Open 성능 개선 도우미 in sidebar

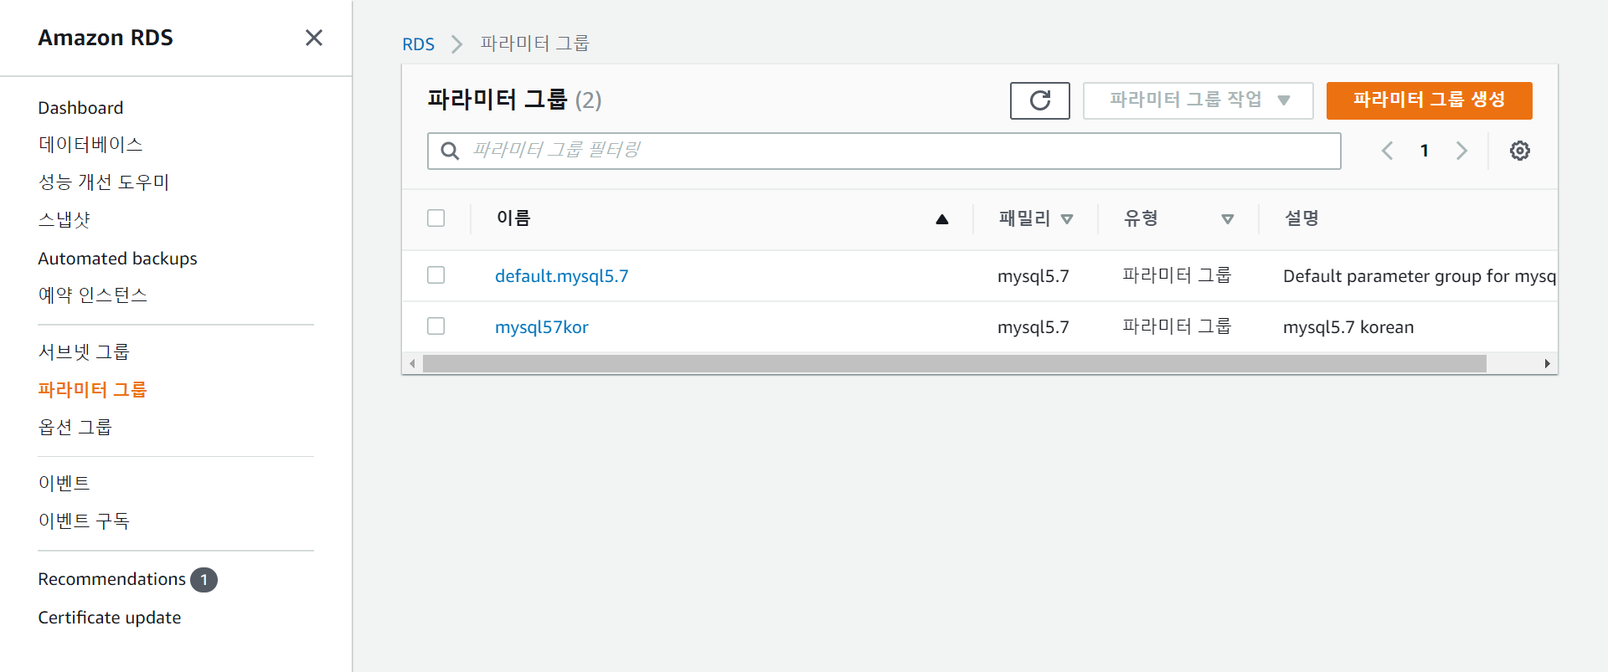point(104,182)
